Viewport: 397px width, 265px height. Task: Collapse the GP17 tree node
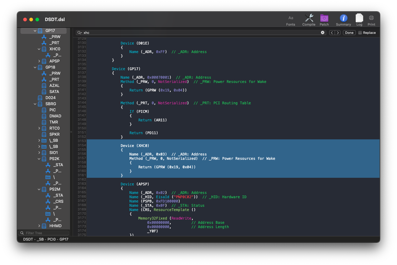35,31
